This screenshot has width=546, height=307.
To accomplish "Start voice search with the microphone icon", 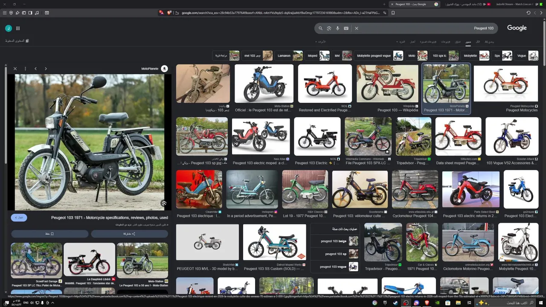I will (337, 28).
